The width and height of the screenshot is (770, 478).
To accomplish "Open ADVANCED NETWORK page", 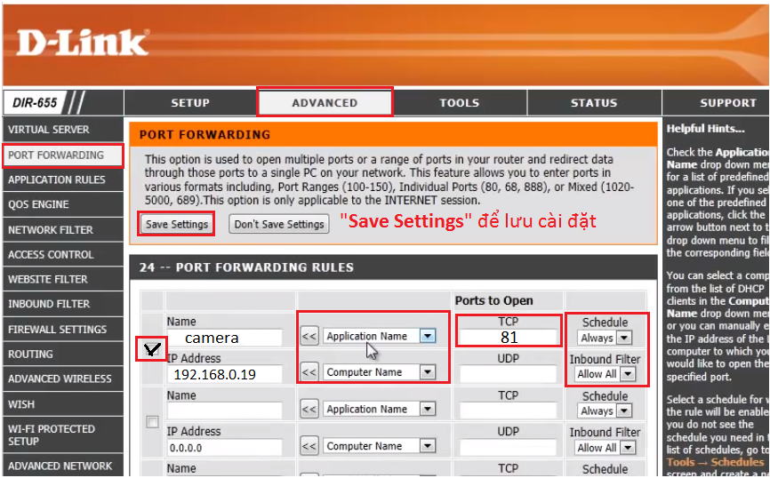I will pos(63,466).
